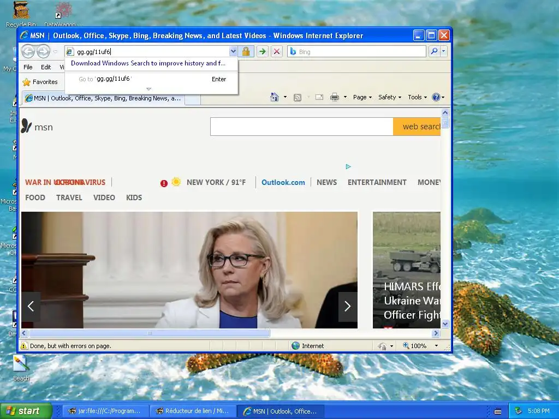
Task: Click the vertical scrollbar down arrow
Action: 445,324
